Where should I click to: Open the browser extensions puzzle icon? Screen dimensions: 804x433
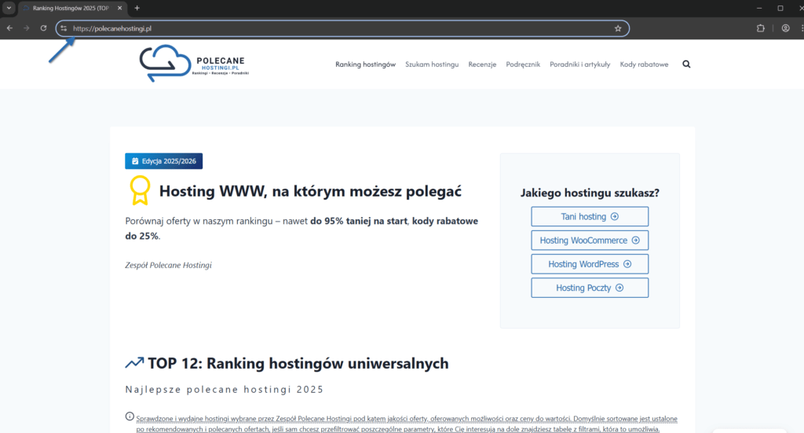pyautogui.click(x=760, y=28)
